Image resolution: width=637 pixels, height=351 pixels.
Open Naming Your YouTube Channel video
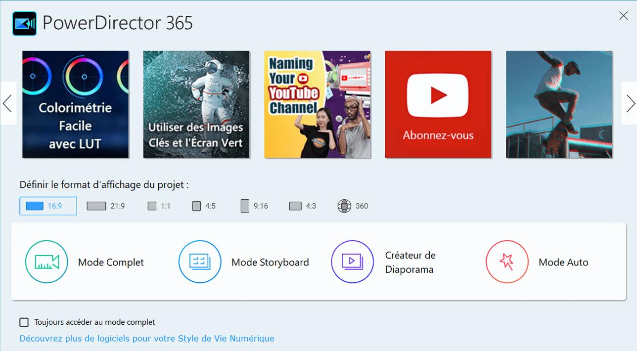tap(318, 104)
